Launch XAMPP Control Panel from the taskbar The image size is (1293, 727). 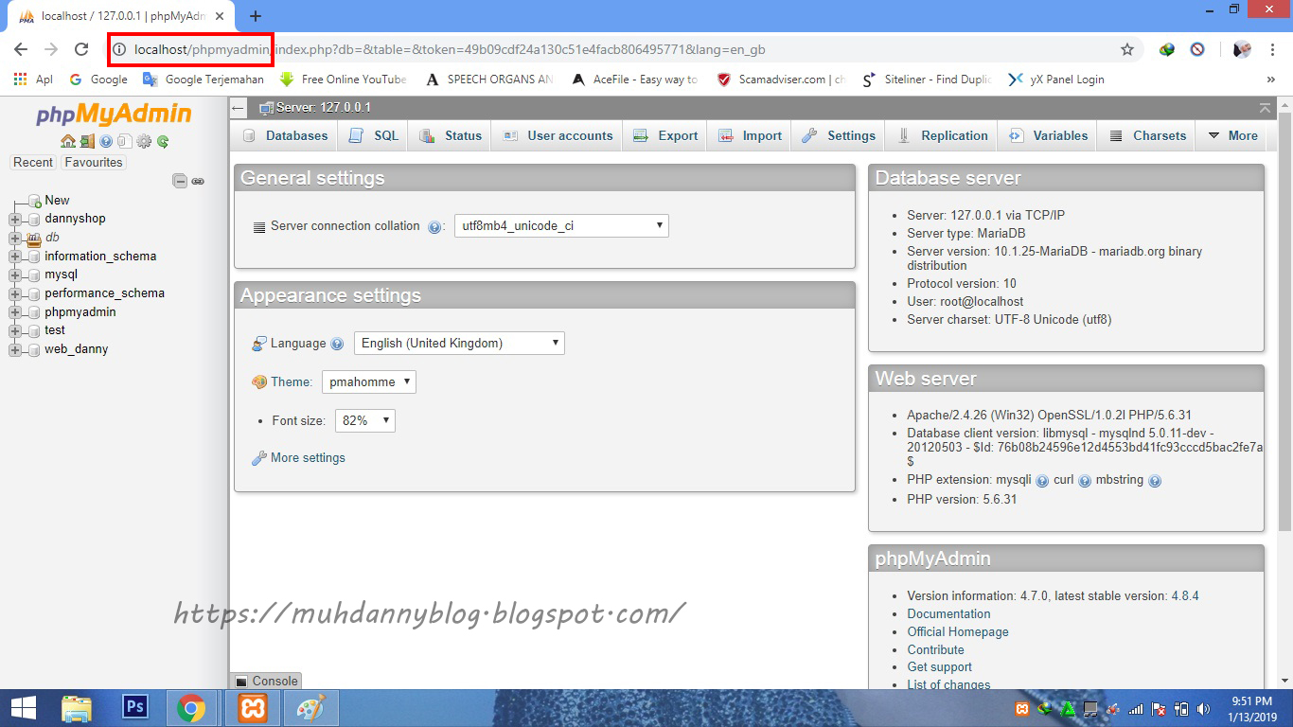[252, 707]
